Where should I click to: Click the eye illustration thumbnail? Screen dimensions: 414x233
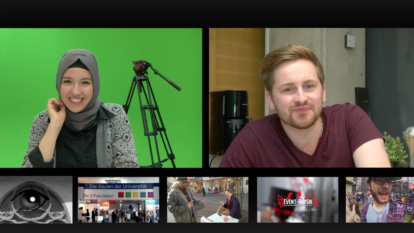[x=36, y=200]
